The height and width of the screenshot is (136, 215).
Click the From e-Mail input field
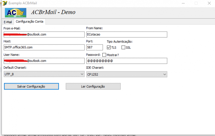click(44, 34)
